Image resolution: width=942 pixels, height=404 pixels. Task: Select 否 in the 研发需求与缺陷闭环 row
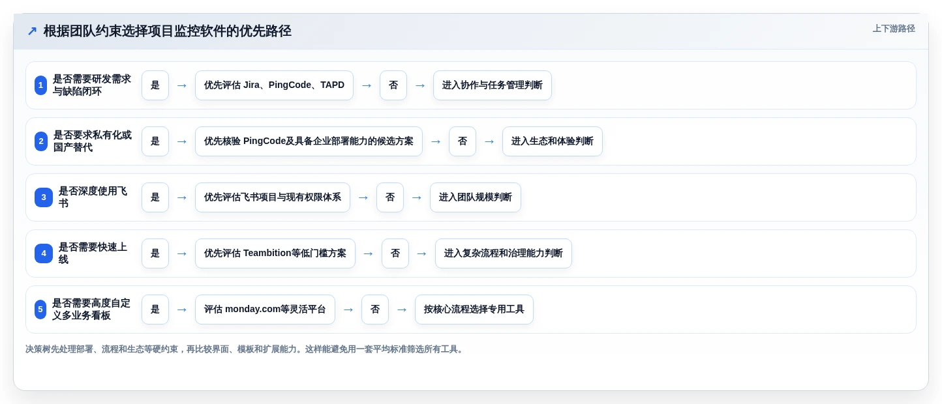point(393,85)
